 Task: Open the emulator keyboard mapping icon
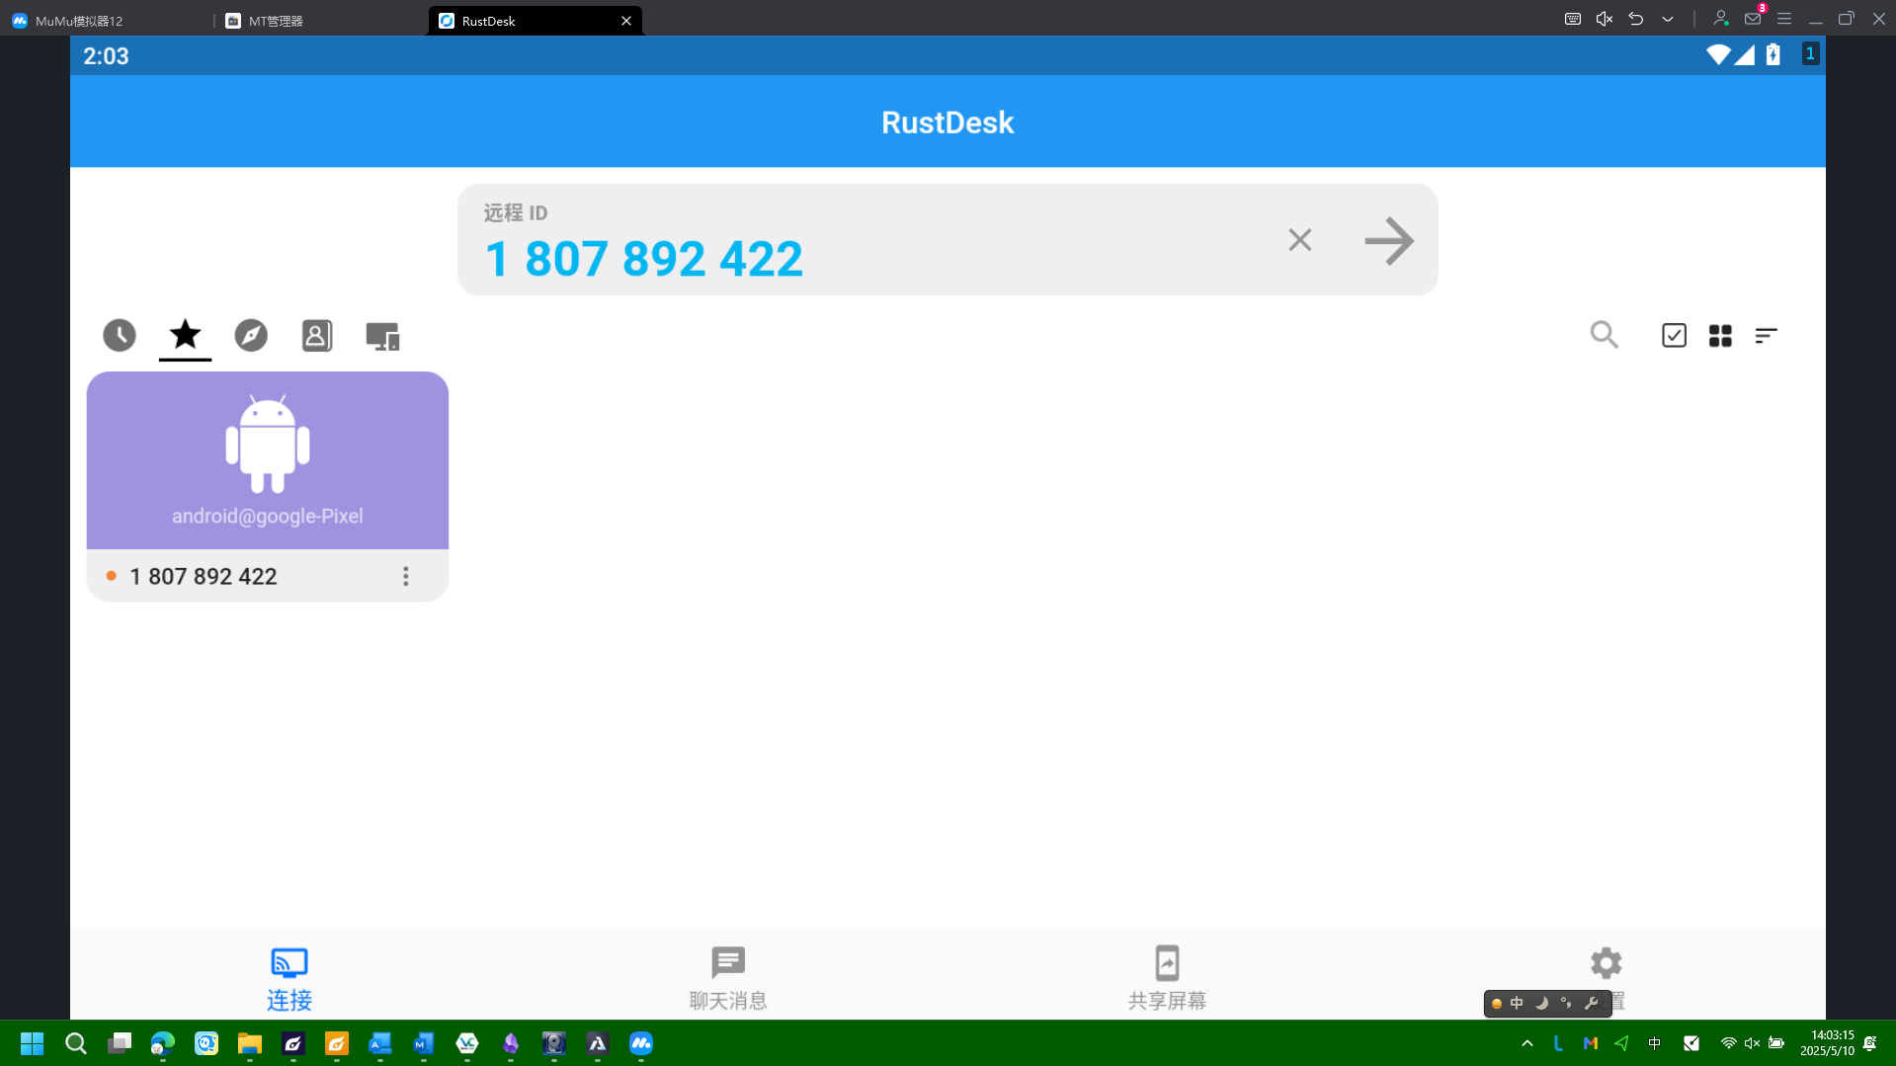tap(1573, 19)
